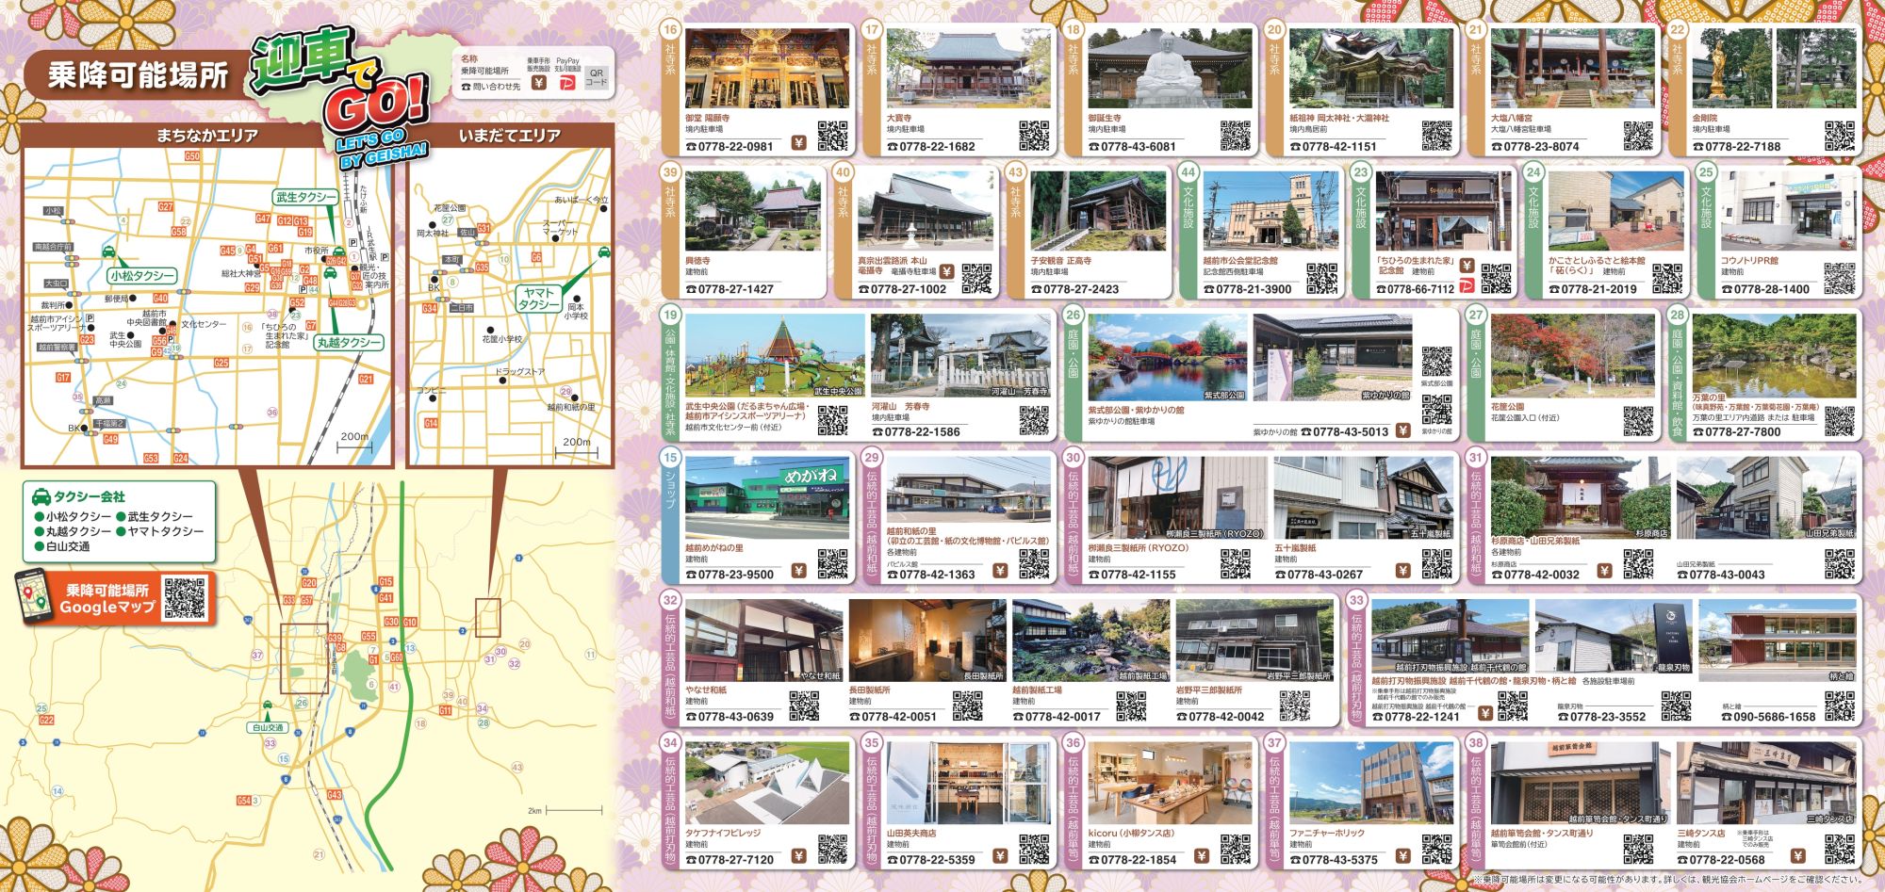The height and width of the screenshot is (892, 1885).
Task: Click the 花筐公園 label on the いまだて map
Action: tap(450, 207)
